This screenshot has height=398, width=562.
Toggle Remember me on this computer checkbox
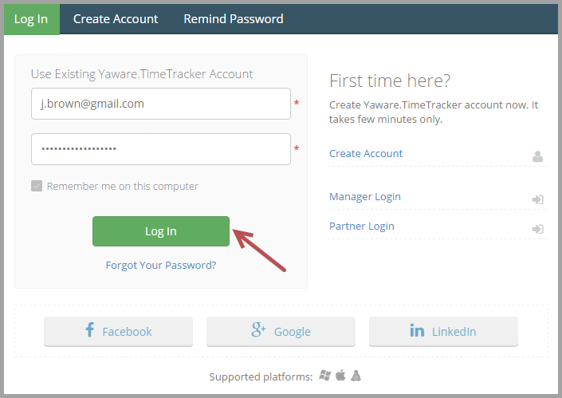(x=37, y=186)
